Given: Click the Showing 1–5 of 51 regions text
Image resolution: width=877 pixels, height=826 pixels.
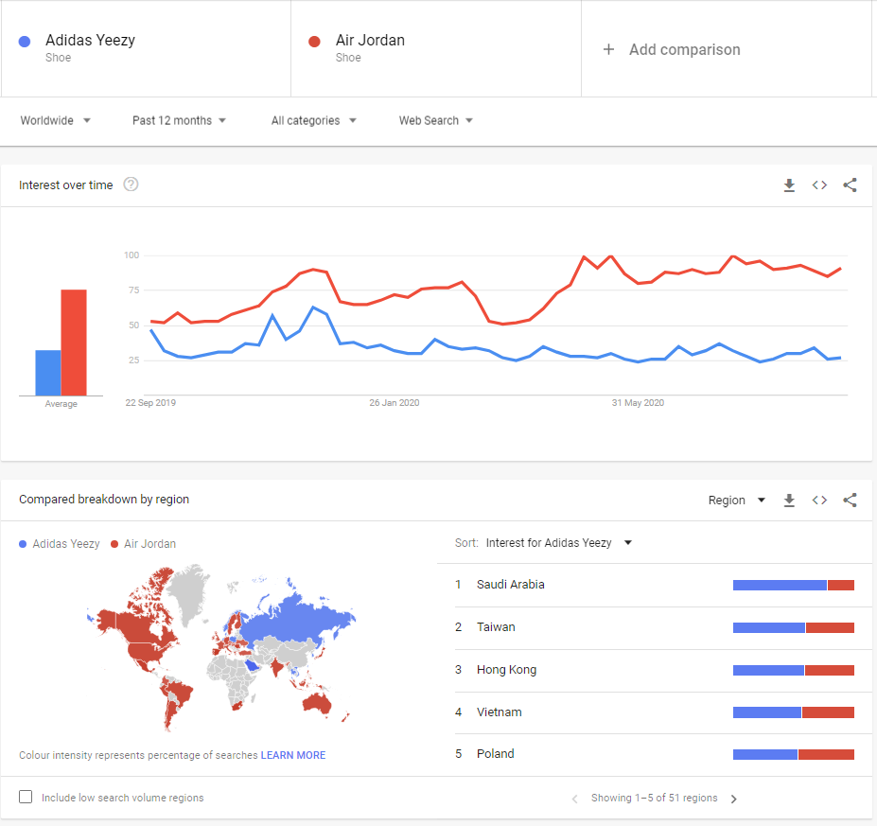Looking at the screenshot, I should (x=655, y=798).
